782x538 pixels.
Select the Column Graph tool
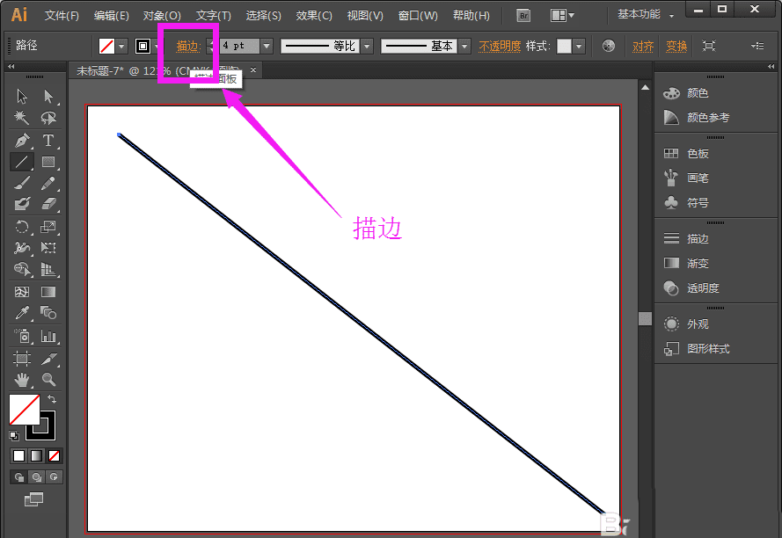[x=48, y=336]
